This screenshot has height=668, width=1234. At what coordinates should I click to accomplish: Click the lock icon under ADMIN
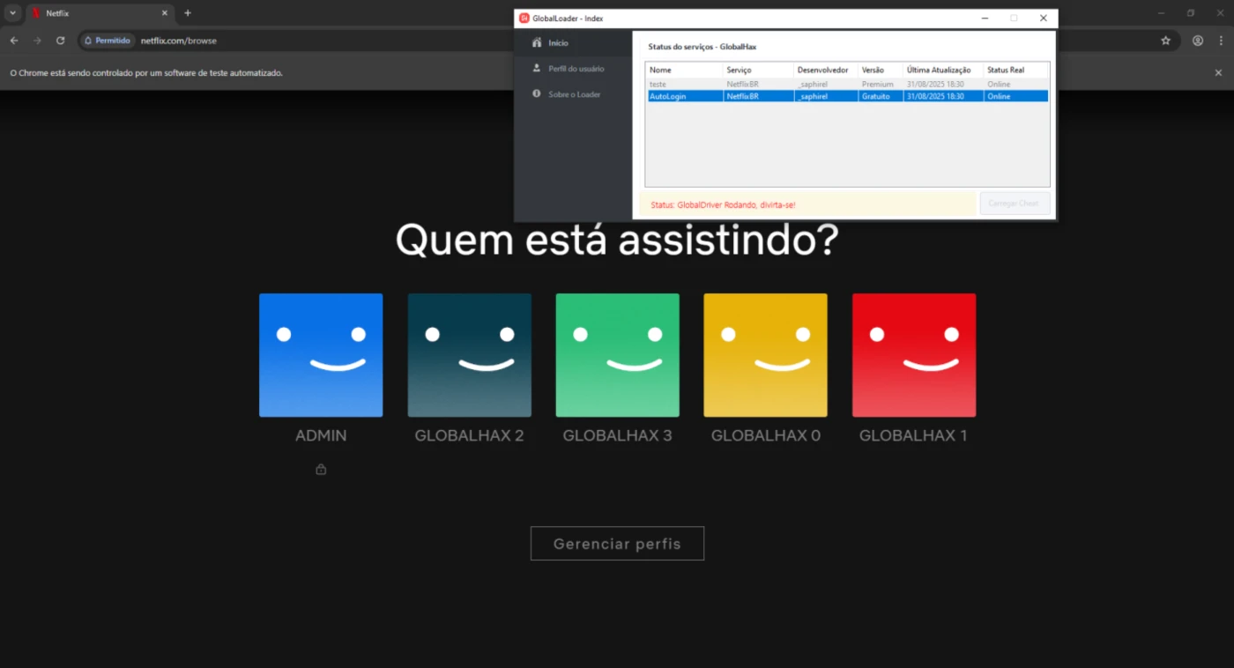point(321,470)
